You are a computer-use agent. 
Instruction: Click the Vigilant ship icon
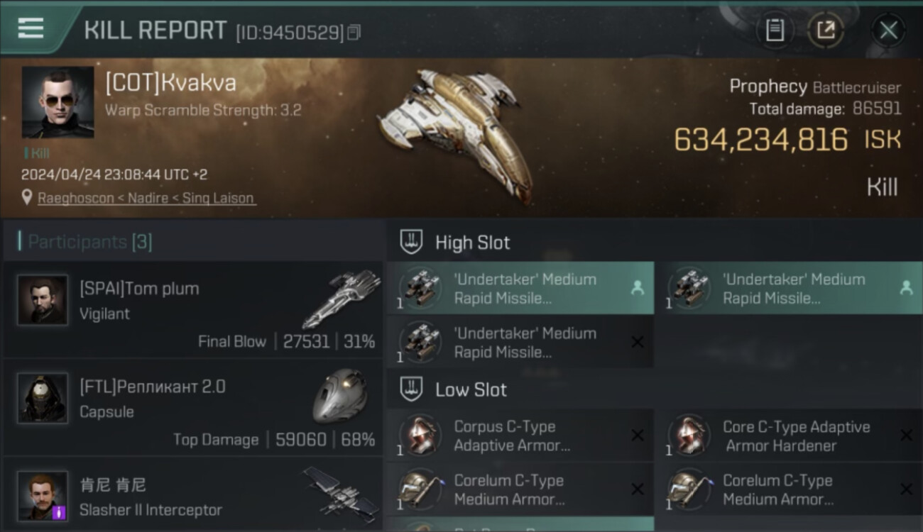coord(341,298)
